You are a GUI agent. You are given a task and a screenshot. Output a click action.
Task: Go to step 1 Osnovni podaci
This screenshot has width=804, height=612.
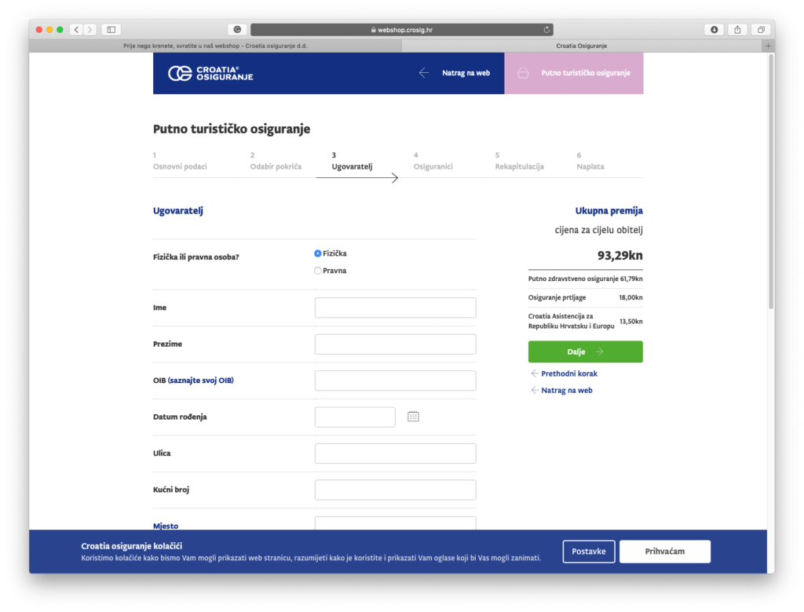180,166
